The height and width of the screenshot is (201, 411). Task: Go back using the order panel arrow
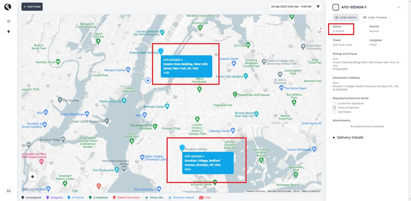coord(336,7)
